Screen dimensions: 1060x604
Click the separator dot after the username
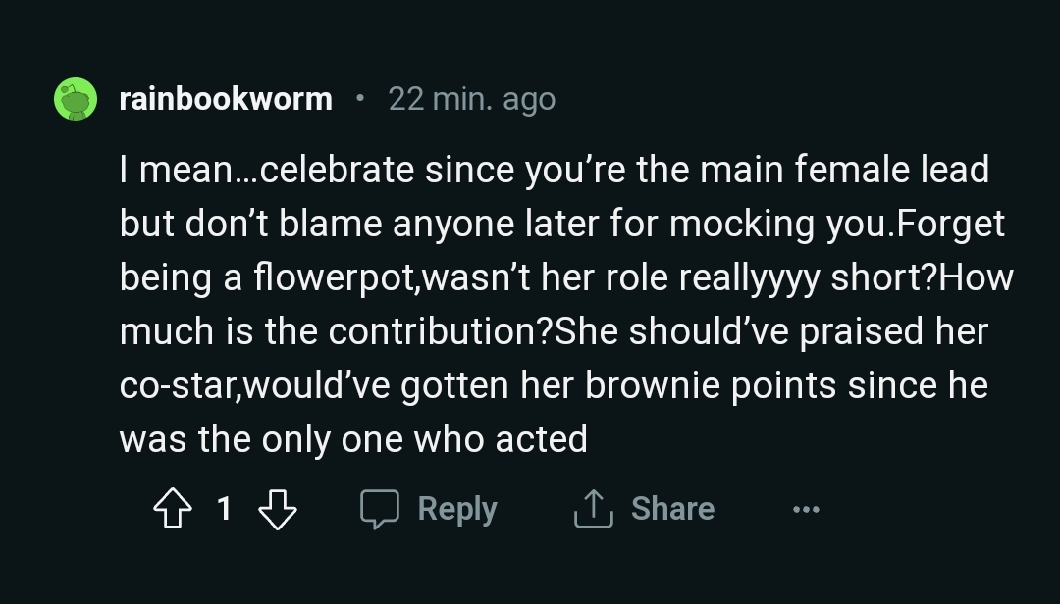(360, 98)
